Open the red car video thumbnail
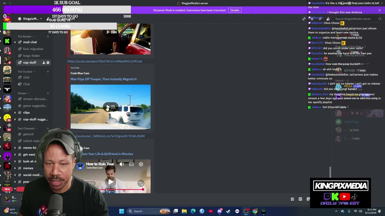385x216 pixels. tap(111, 39)
